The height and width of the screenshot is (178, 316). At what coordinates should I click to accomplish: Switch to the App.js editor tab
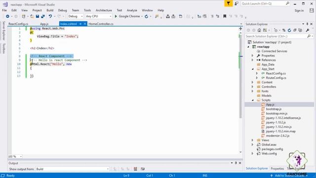44,24
